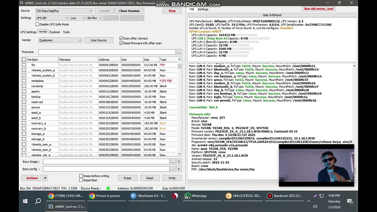Click the partition list vertical scrollbar
Image resolution: width=377 pixels, height=212 pixels.
pos(180,106)
